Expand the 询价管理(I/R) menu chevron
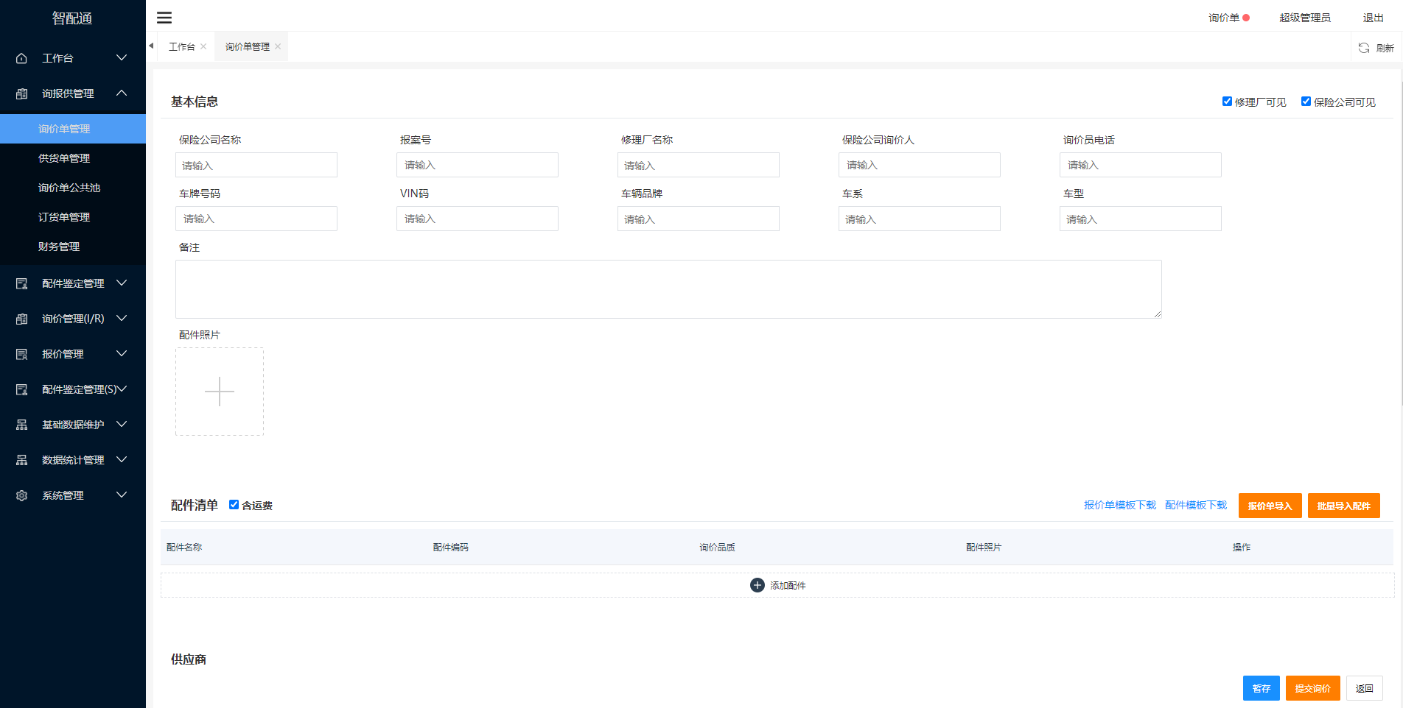Image resolution: width=1403 pixels, height=708 pixels. pos(122,318)
